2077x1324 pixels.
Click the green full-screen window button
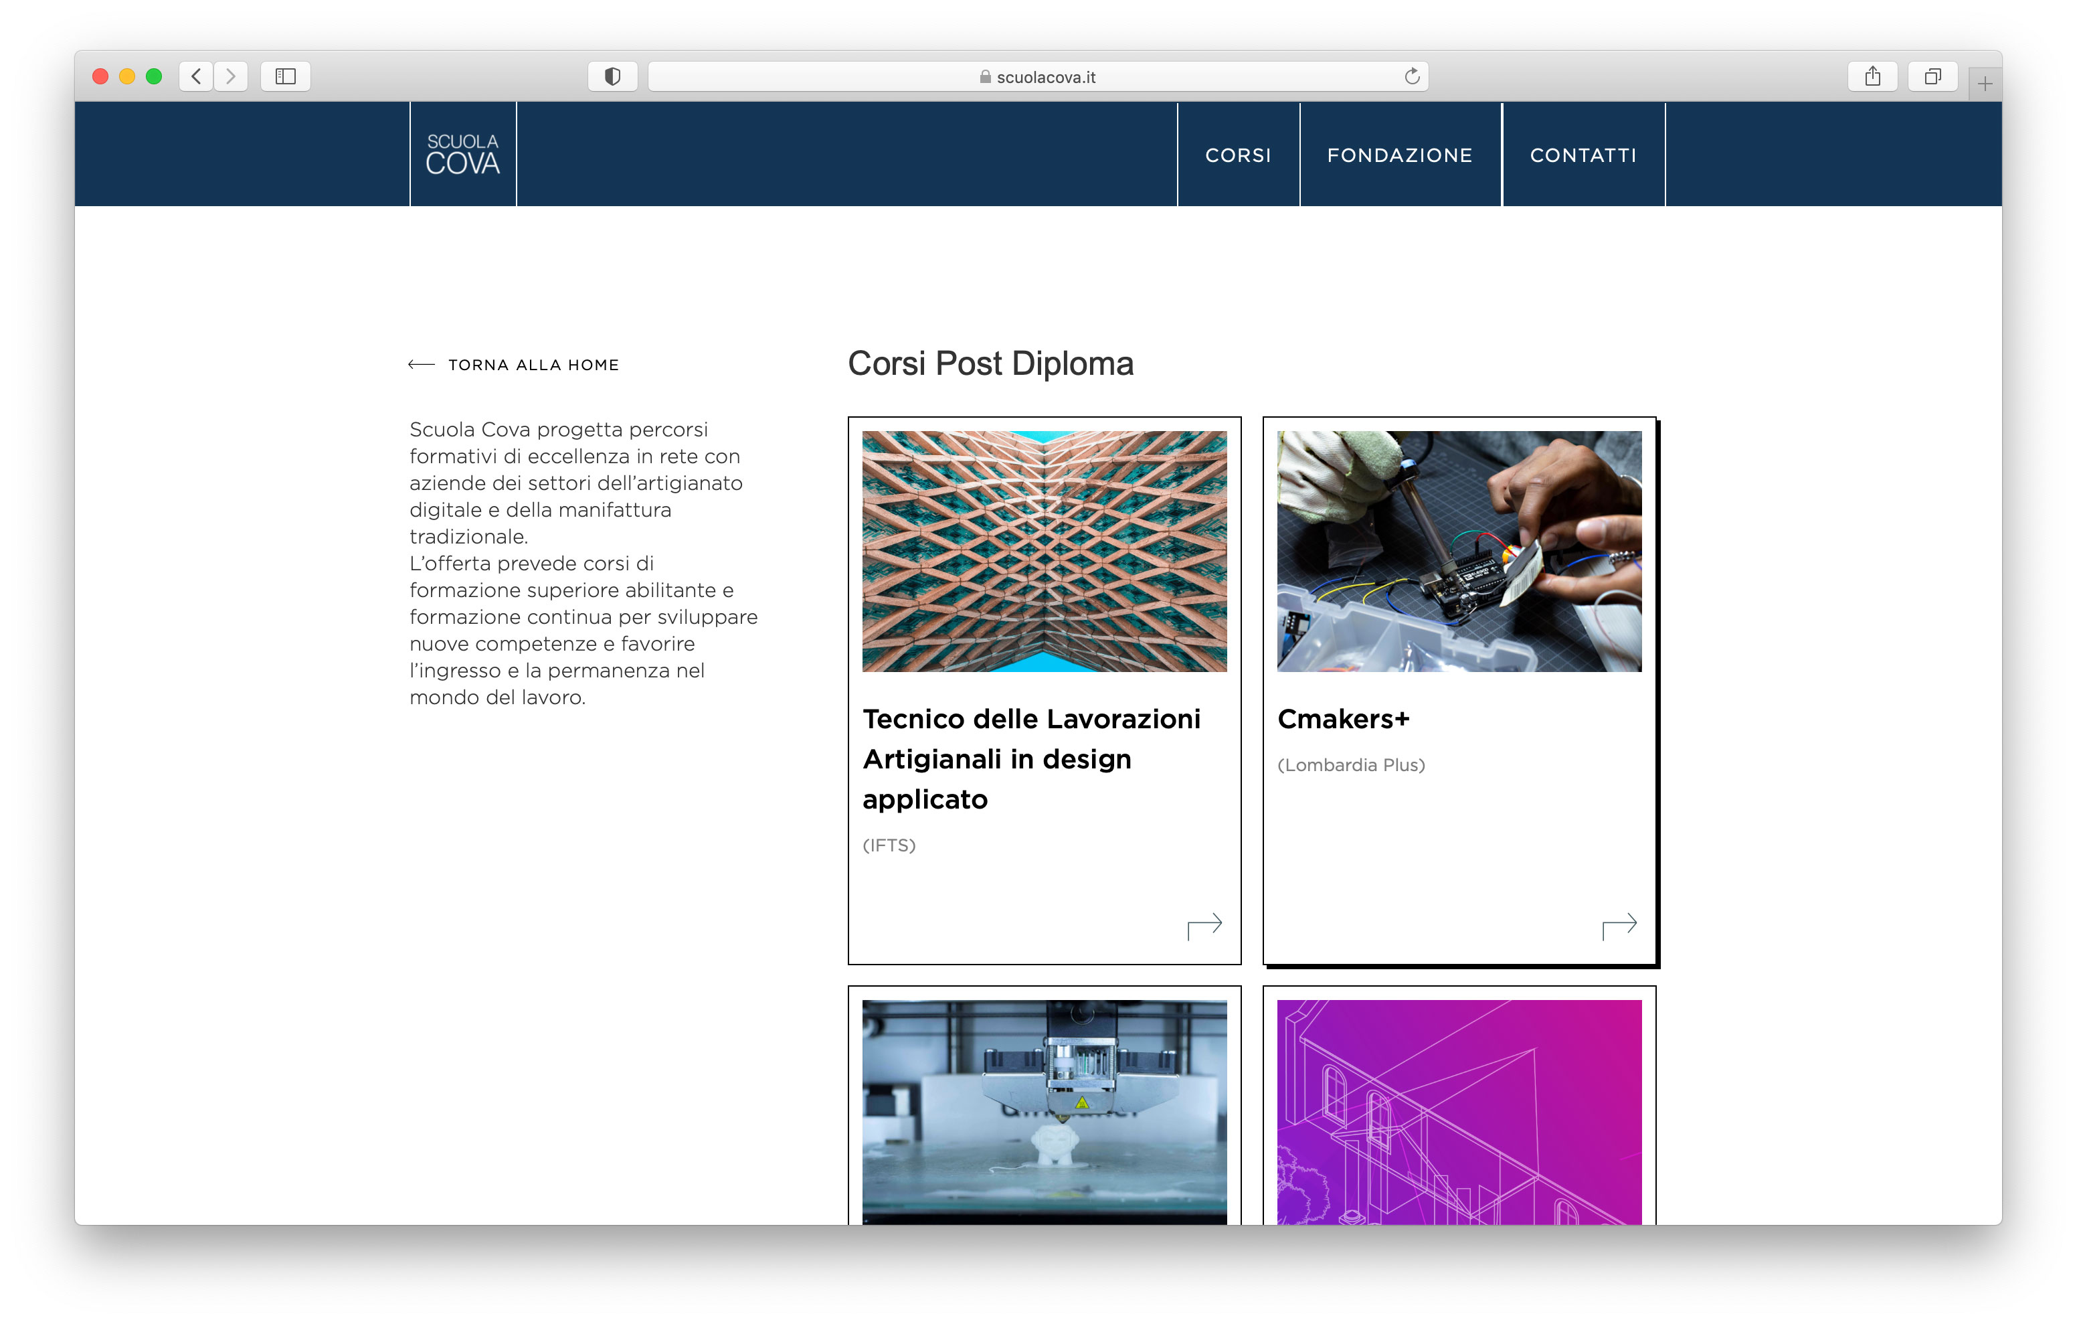(x=153, y=77)
